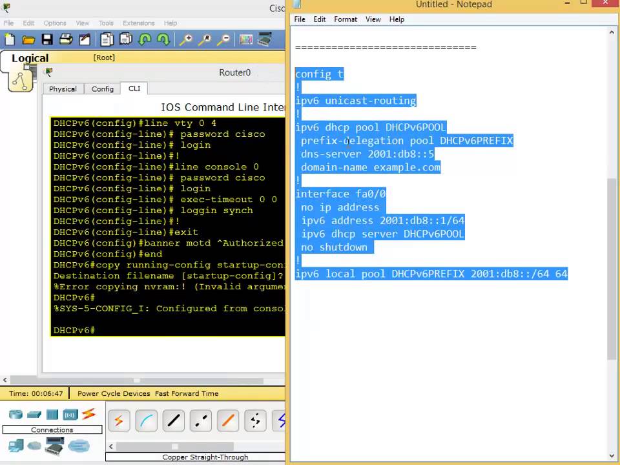
Task: Open Packet Tracer Extensions menu
Action: pos(139,23)
